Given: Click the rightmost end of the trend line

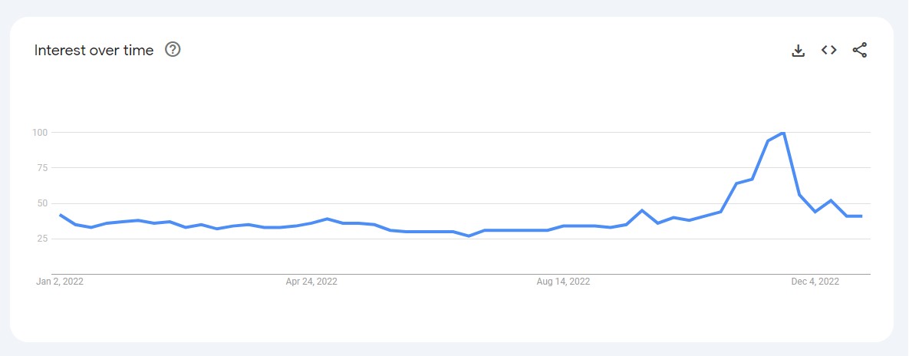Looking at the screenshot, I should (861, 216).
